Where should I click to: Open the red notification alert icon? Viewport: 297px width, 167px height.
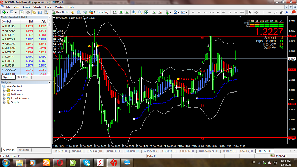(294, 12)
